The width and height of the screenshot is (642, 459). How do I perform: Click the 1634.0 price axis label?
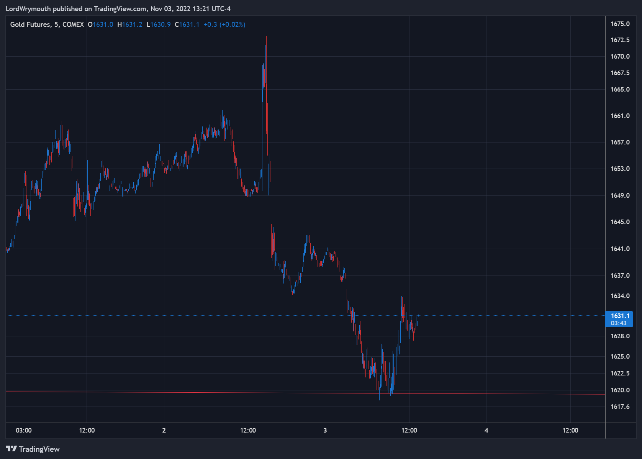coord(620,296)
